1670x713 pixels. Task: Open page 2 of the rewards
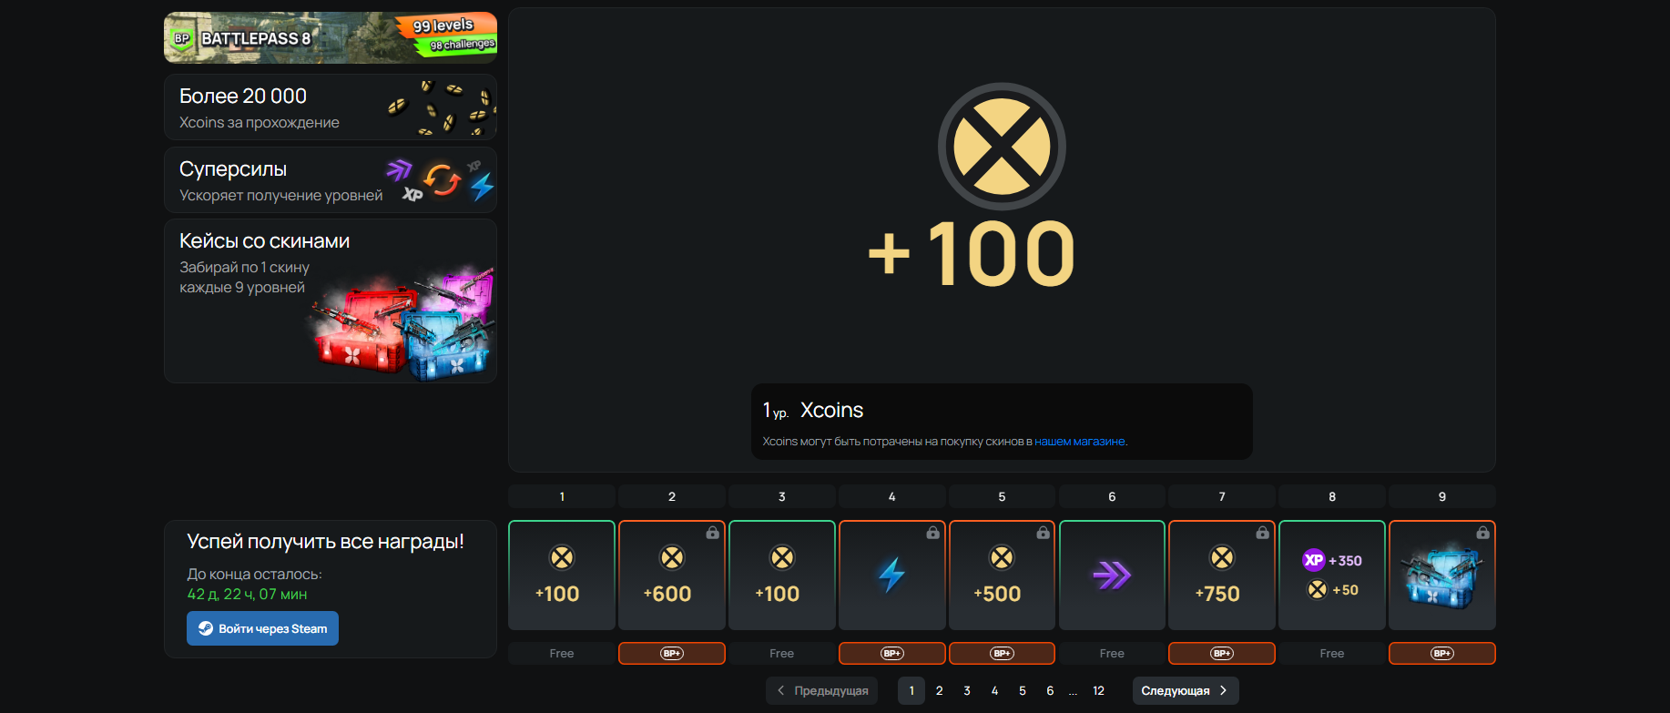coord(939,690)
